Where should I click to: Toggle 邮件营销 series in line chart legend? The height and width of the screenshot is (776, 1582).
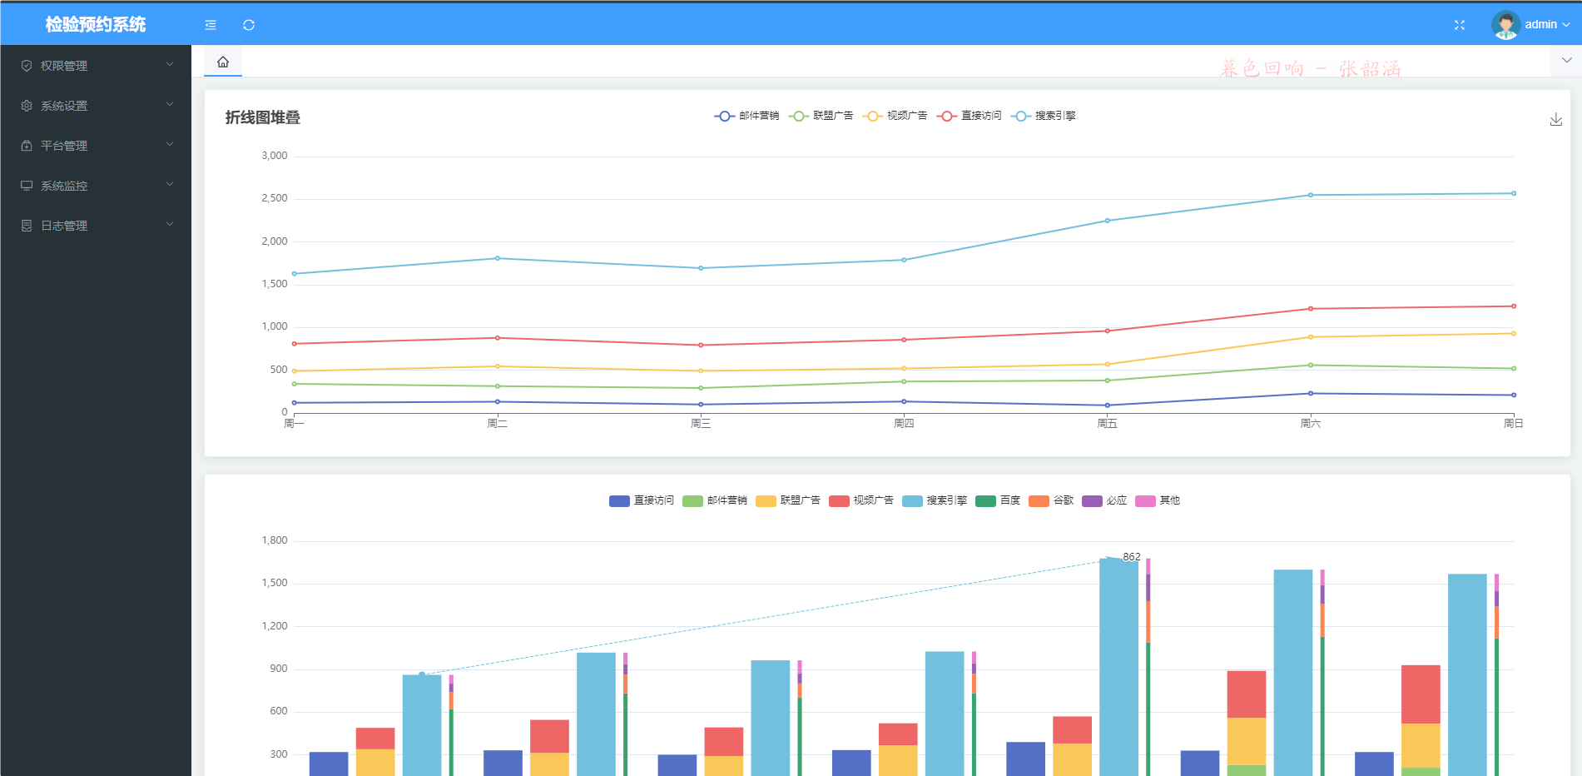(x=746, y=116)
